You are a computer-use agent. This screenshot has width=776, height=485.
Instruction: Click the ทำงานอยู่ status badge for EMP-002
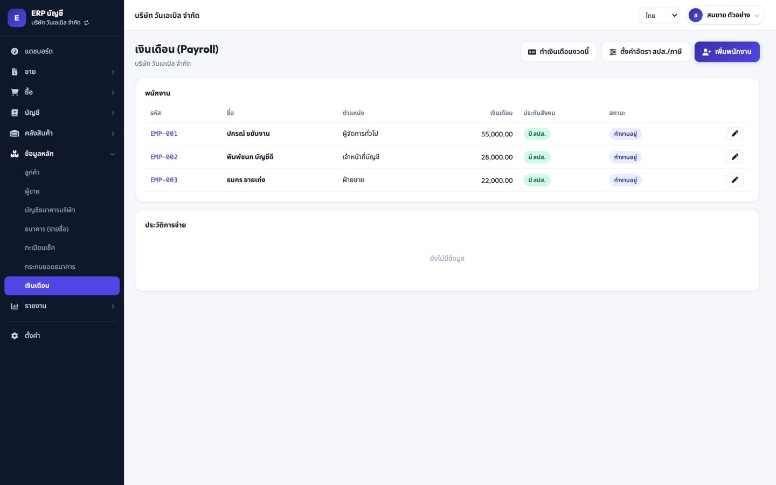coord(625,157)
